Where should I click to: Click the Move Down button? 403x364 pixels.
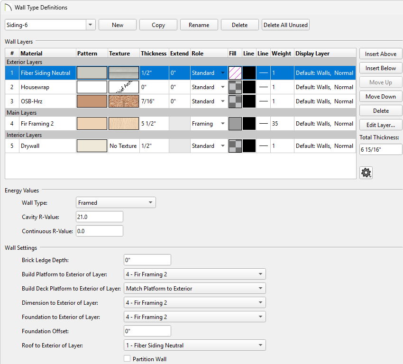click(x=381, y=97)
